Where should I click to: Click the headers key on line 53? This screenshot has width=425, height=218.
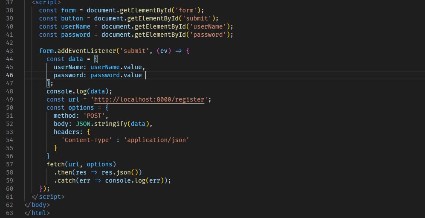(66, 132)
